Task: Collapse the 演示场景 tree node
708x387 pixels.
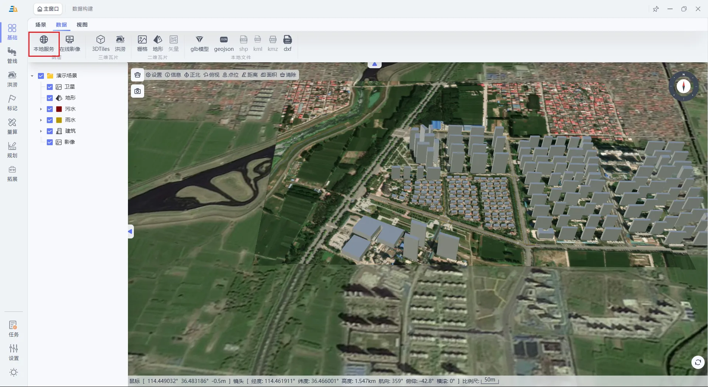Action: (x=32, y=76)
